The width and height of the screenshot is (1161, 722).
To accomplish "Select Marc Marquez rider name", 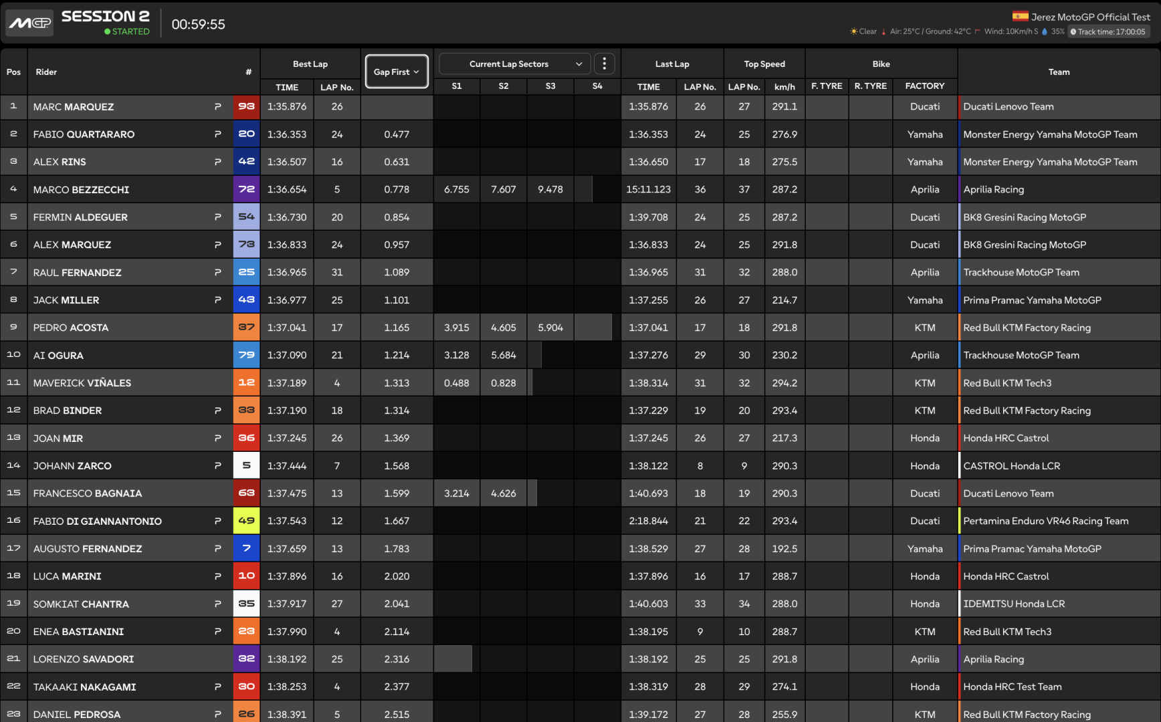I will click(74, 107).
